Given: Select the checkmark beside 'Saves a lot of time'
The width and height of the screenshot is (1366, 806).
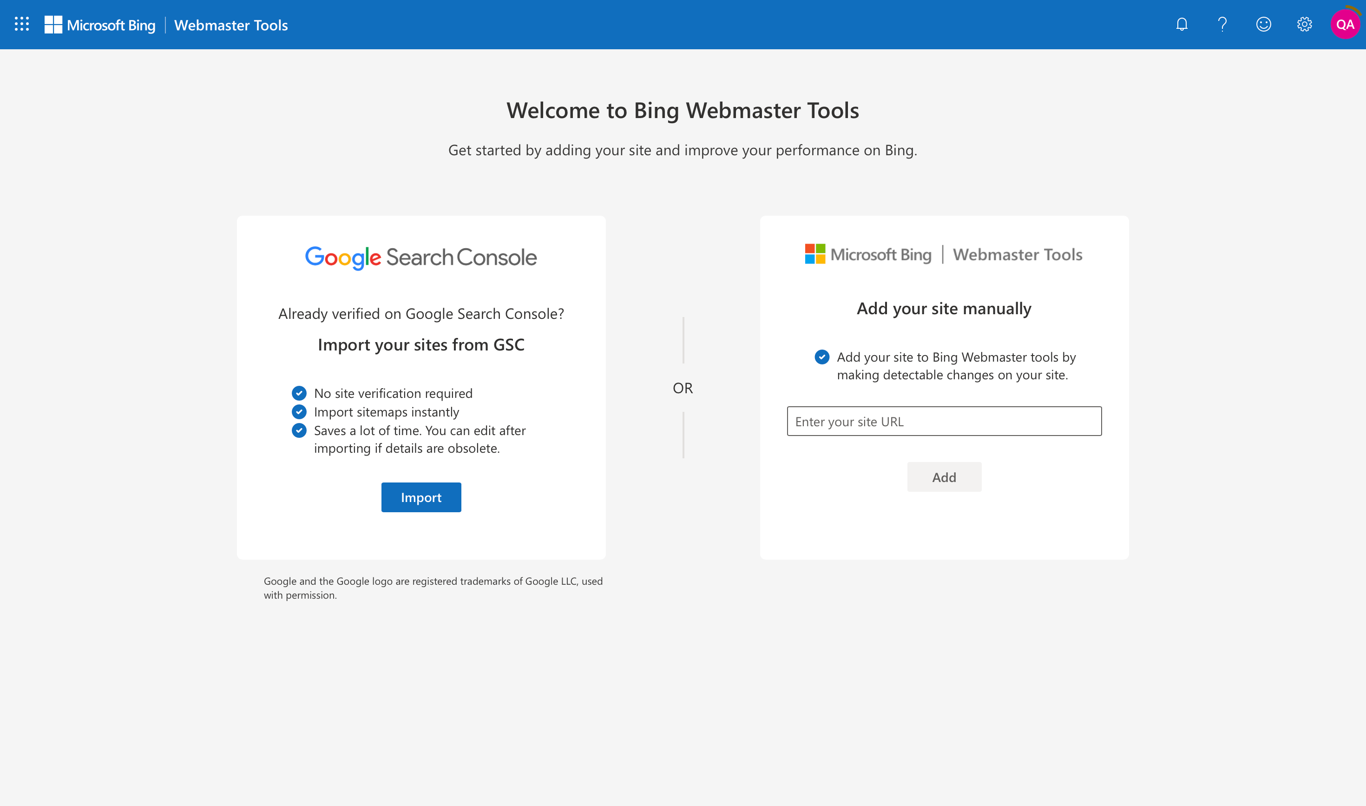Looking at the screenshot, I should (x=299, y=431).
